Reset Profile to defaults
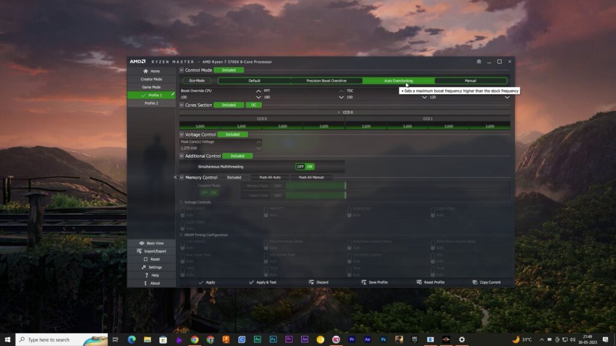 click(430, 282)
